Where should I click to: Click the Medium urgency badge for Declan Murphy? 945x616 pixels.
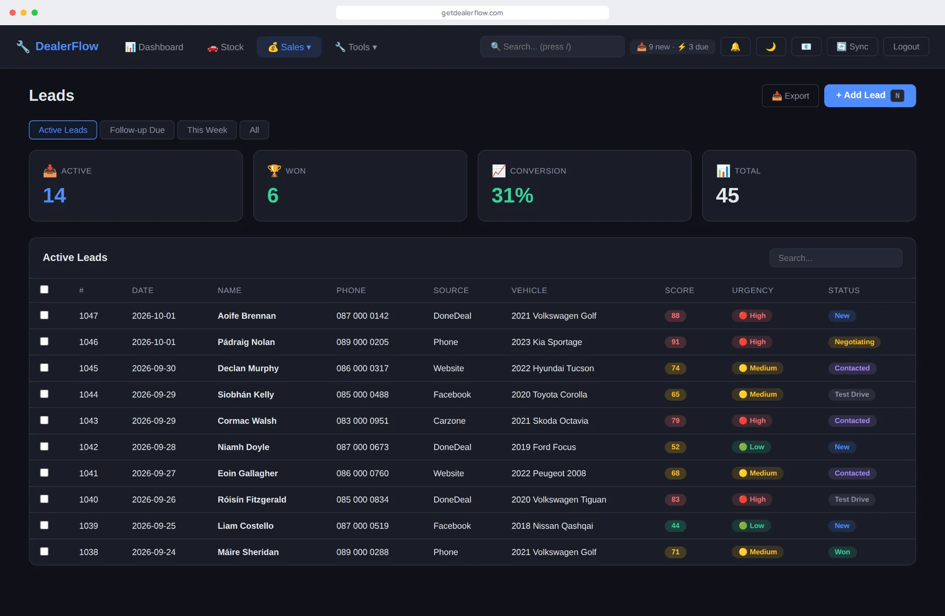coord(758,368)
